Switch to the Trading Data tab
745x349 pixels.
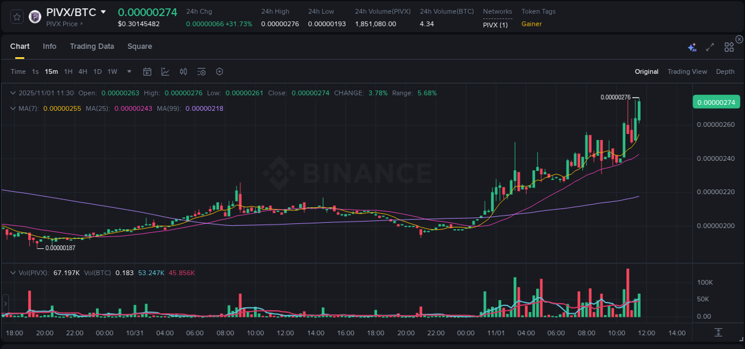(92, 46)
